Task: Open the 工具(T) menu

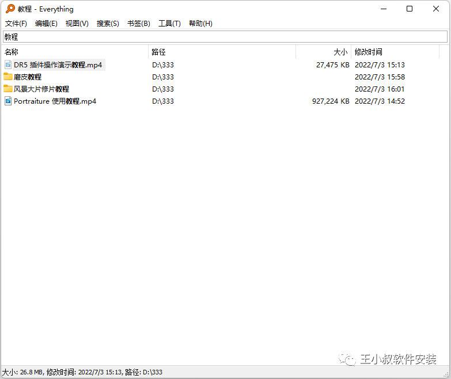Action: coord(169,24)
